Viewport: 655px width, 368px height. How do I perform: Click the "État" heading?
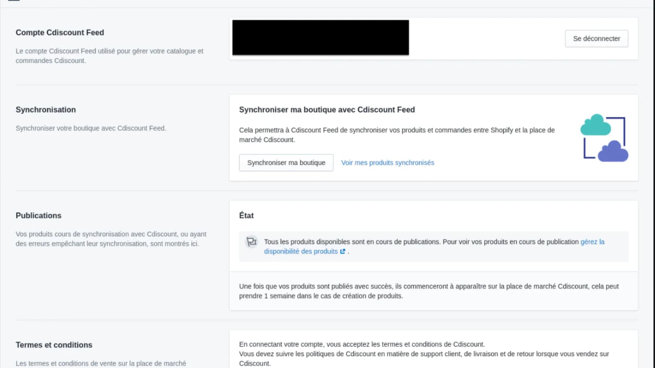point(246,215)
